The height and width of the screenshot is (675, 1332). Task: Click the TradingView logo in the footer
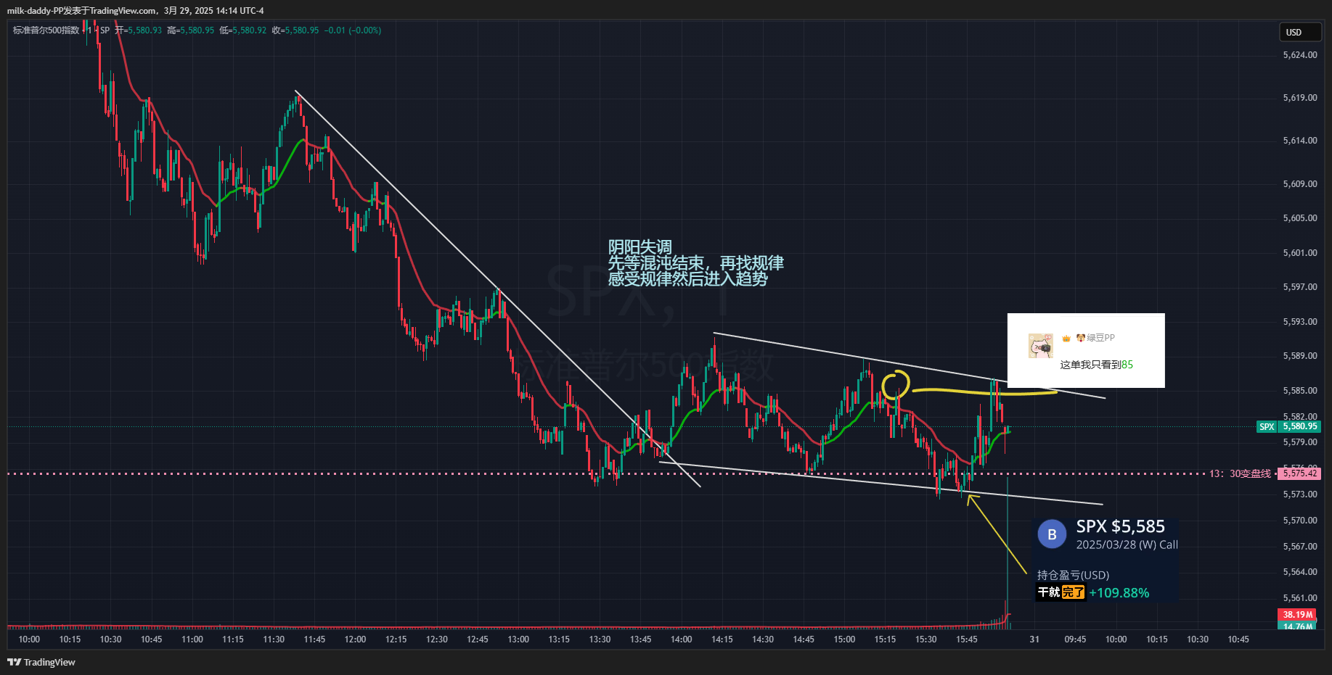[x=41, y=662]
